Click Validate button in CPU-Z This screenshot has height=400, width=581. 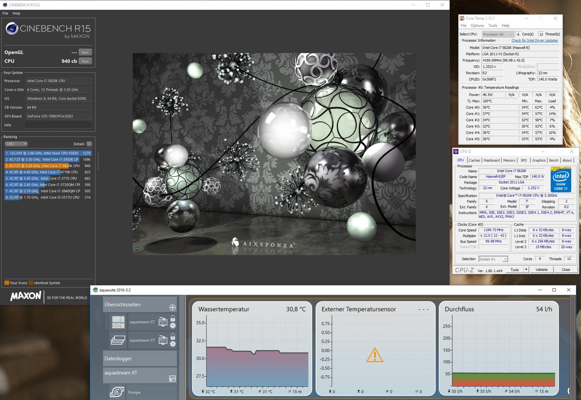pyautogui.click(x=541, y=270)
